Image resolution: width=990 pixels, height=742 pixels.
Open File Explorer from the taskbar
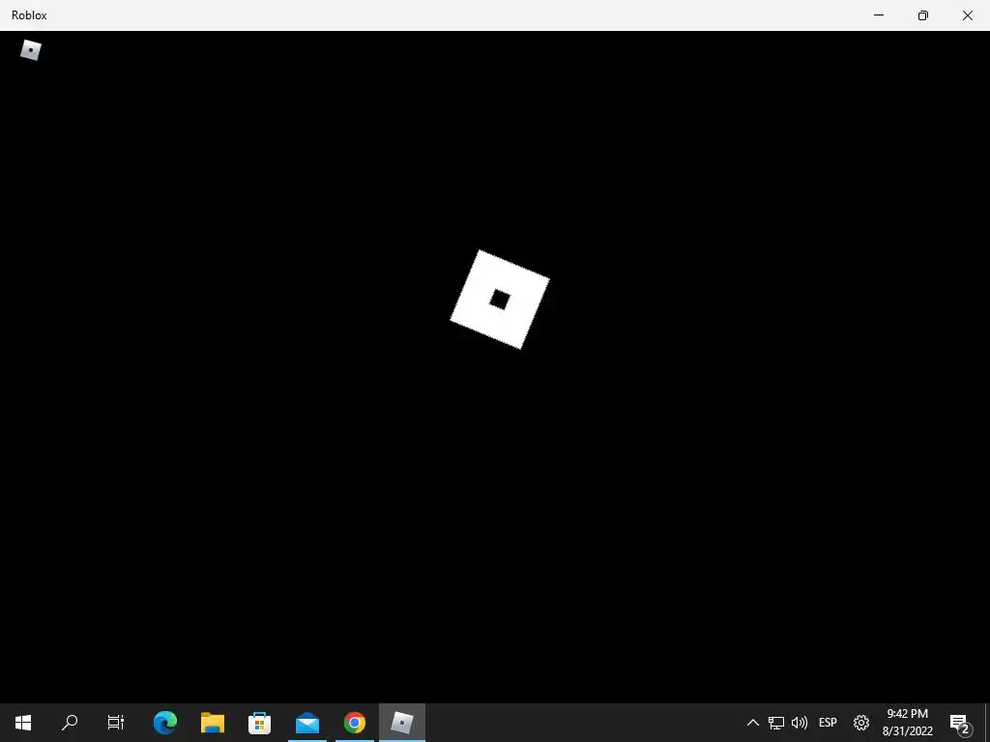[213, 723]
